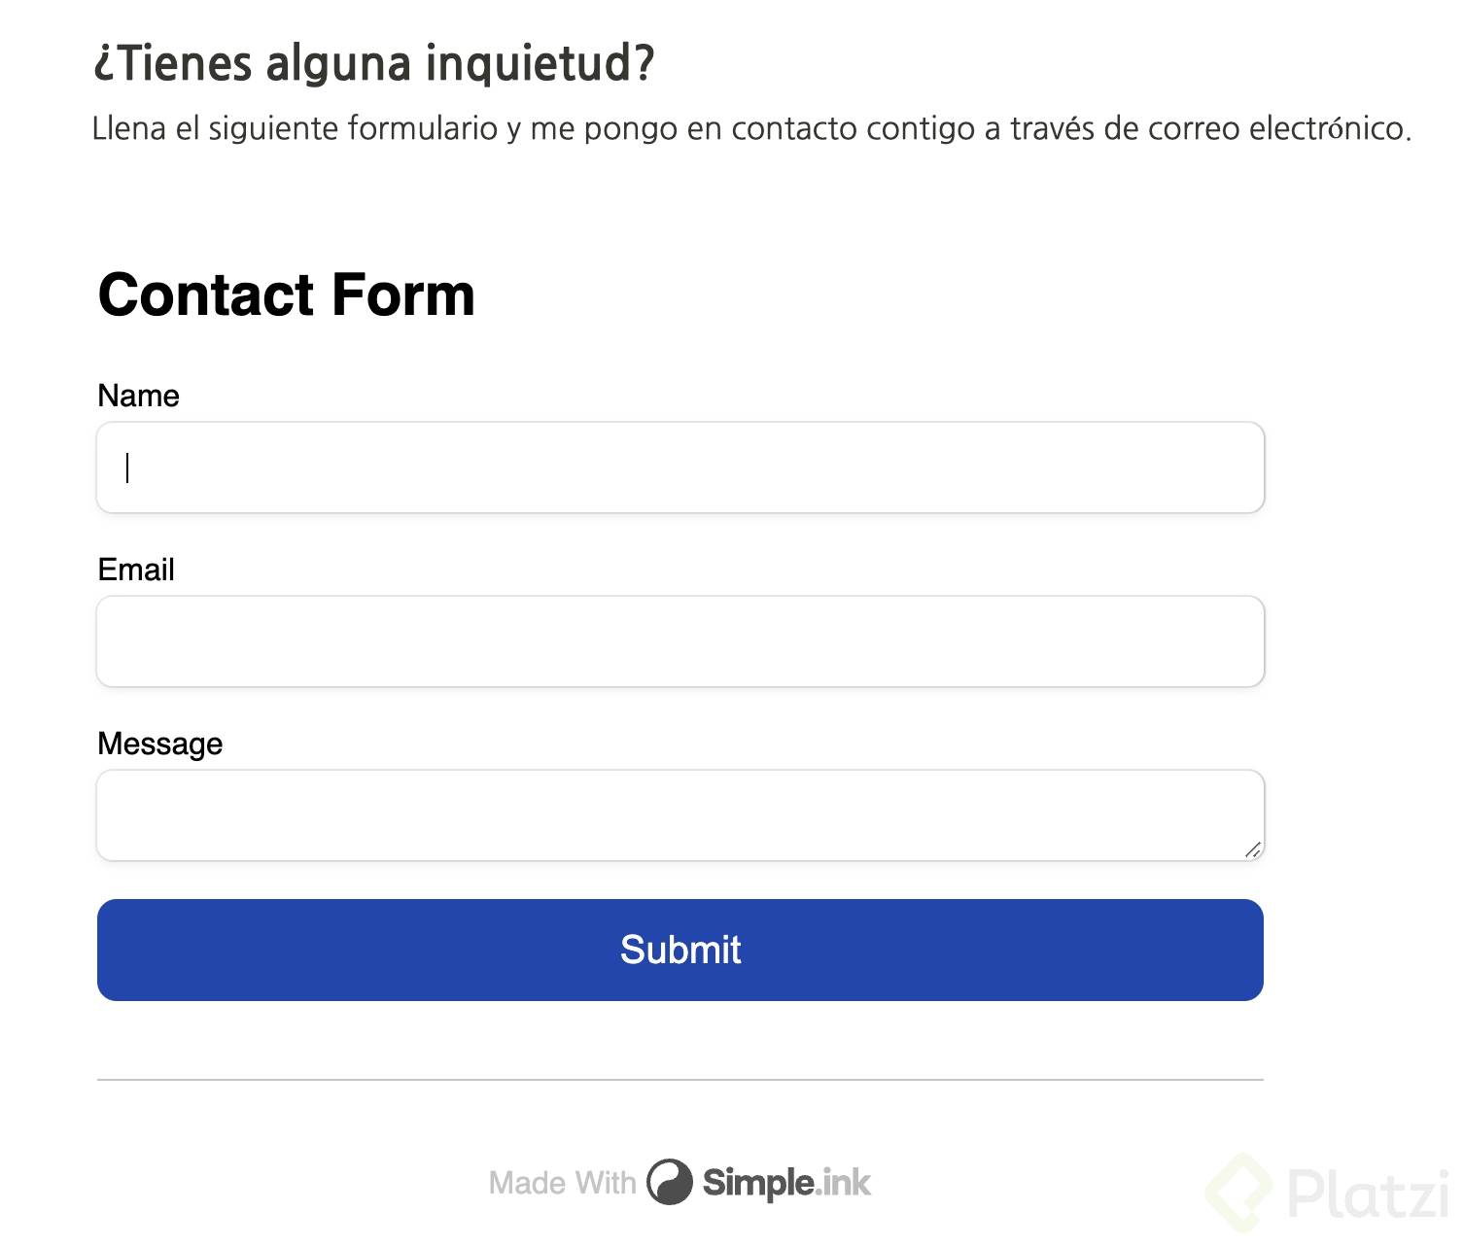Click the Simple.ink yin-yang logo icon
Viewport: 1464px width, 1246px height.
tap(670, 1182)
